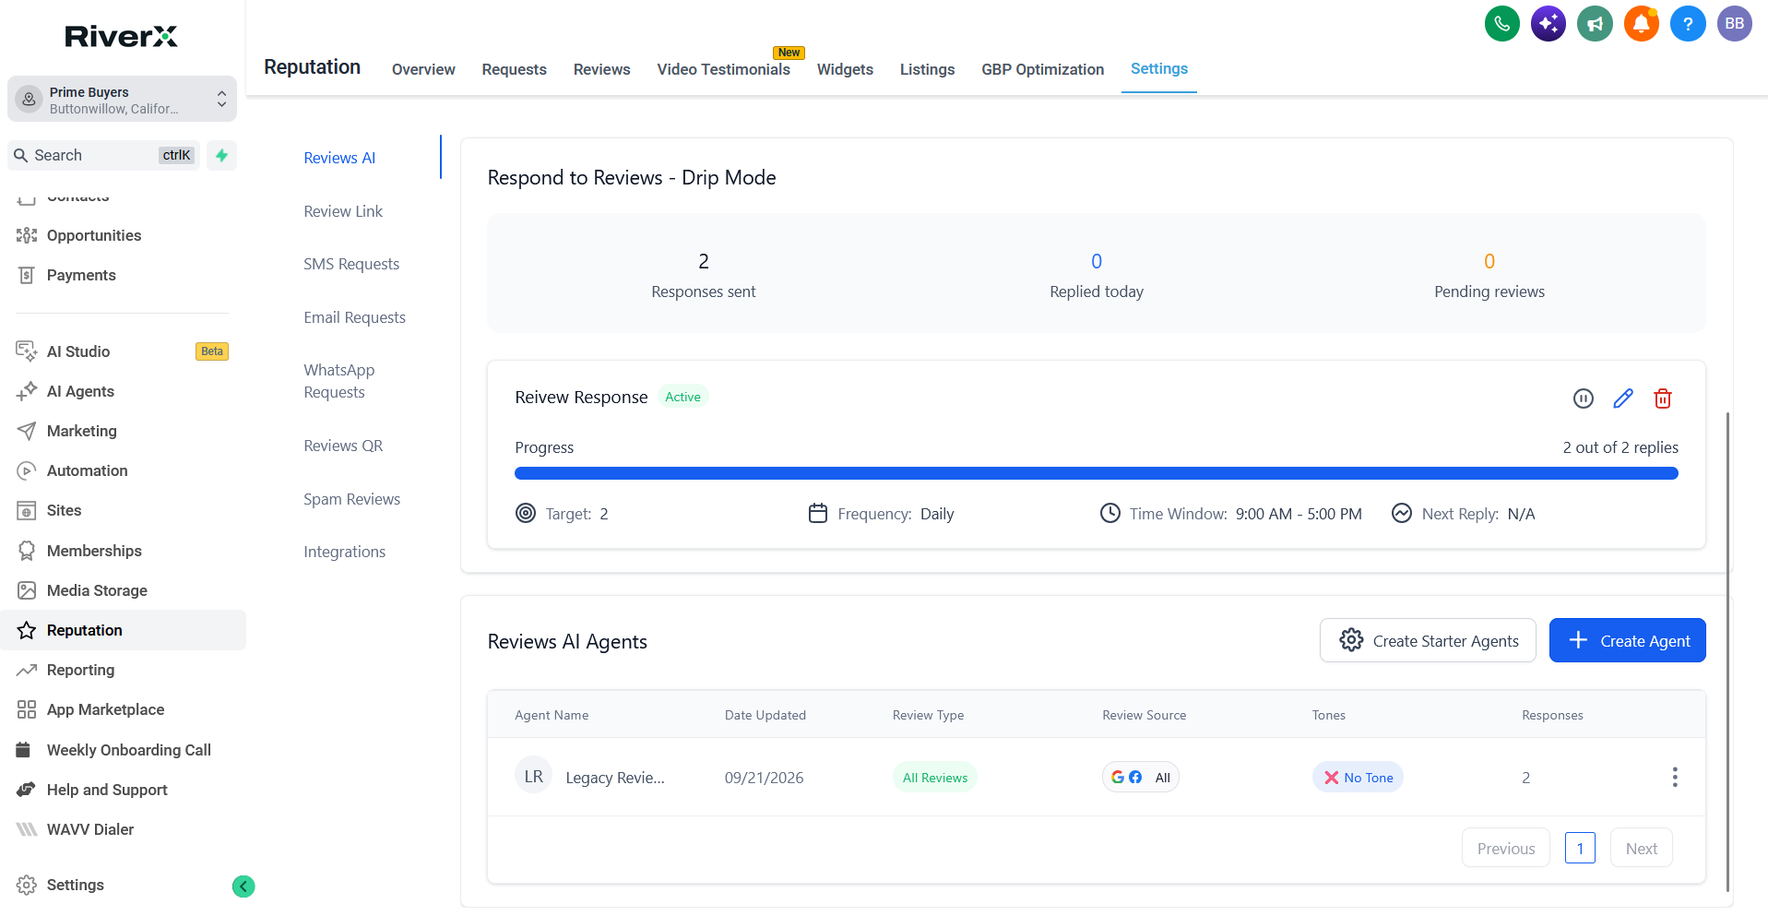Open the Widgets tab
Image resolution: width=1768 pixels, height=916 pixels.
[845, 69]
